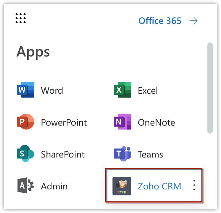Image resolution: width=221 pixels, height=213 pixels.
Task: Open the Admin app icon
Action: tap(26, 186)
